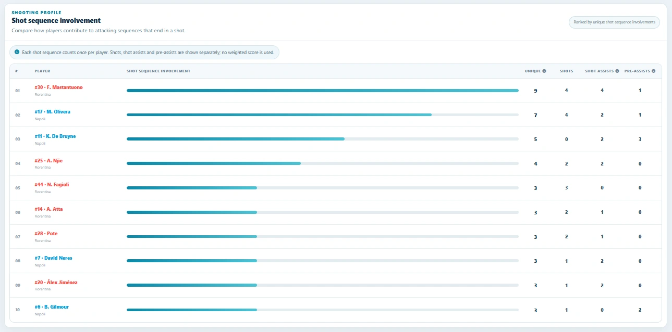
Task: Open player #25 A. Njie
Action: point(48,161)
